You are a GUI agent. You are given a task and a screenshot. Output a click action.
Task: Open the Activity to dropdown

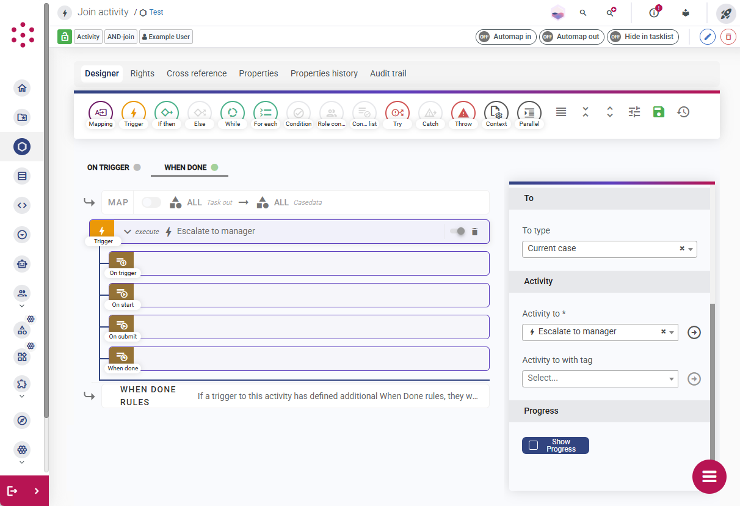coord(600,332)
